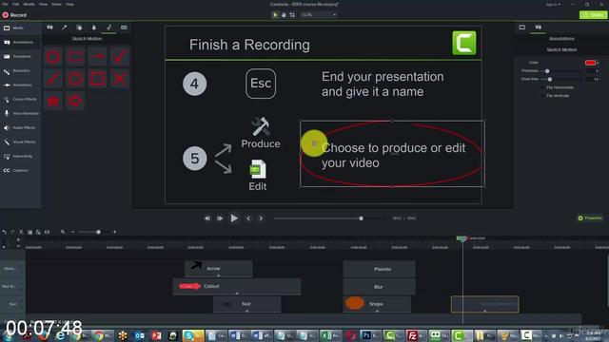Click the Undo icon in timeline toolbar
This screenshot has width=609, height=342.
point(4,232)
